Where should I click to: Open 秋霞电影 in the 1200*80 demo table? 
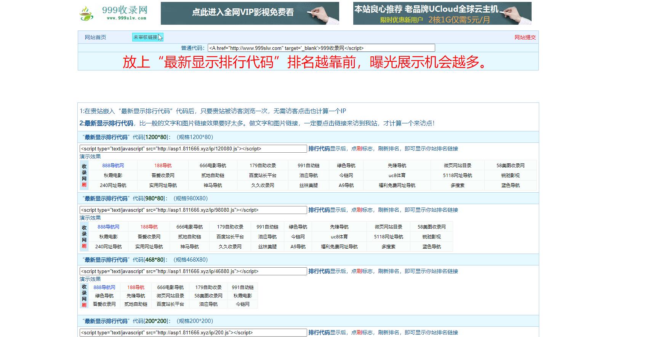113,176
